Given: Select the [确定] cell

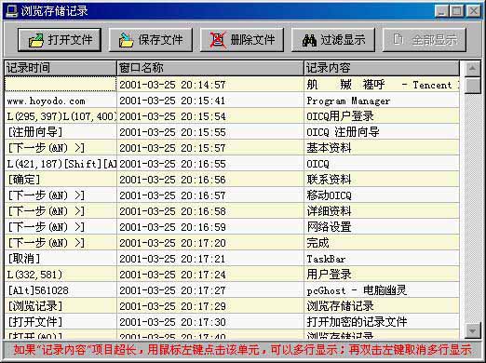Looking at the screenshot, I should point(61,180).
